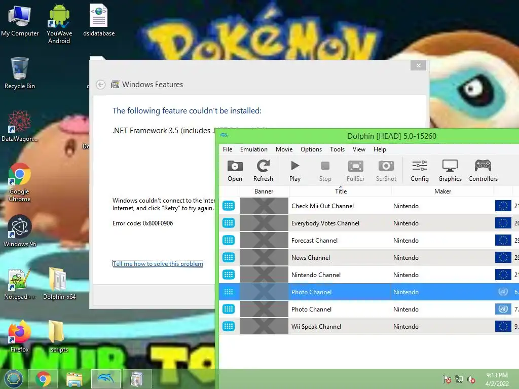Open the File menu in Dolphin
Viewport: 519px width, 389px height.
[x=228, y=149]
